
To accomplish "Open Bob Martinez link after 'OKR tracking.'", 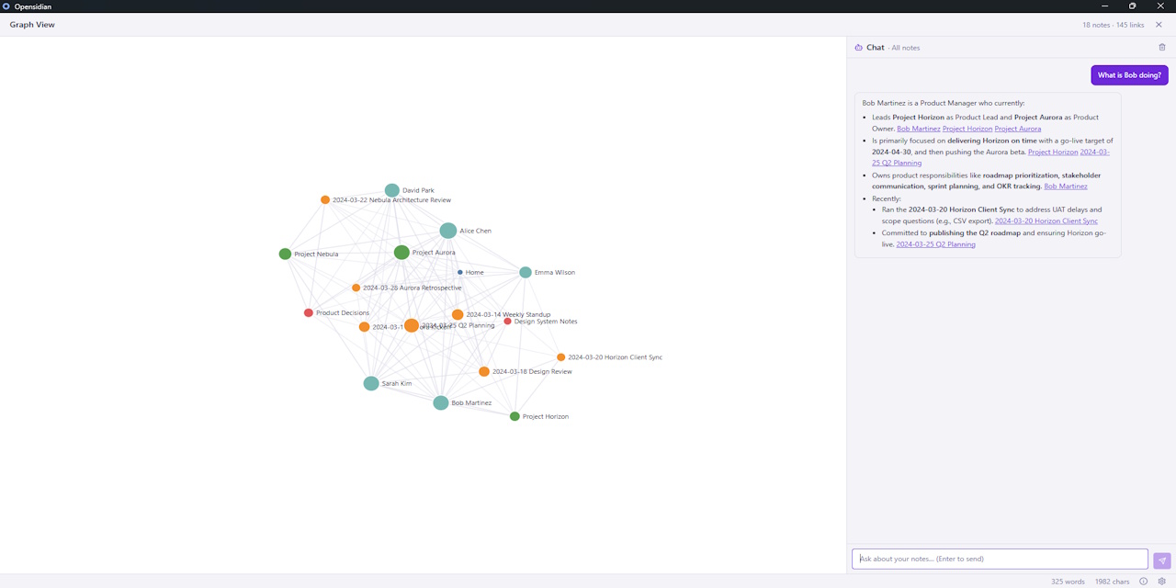I will pyautogui.click(x=1066, y=187).
